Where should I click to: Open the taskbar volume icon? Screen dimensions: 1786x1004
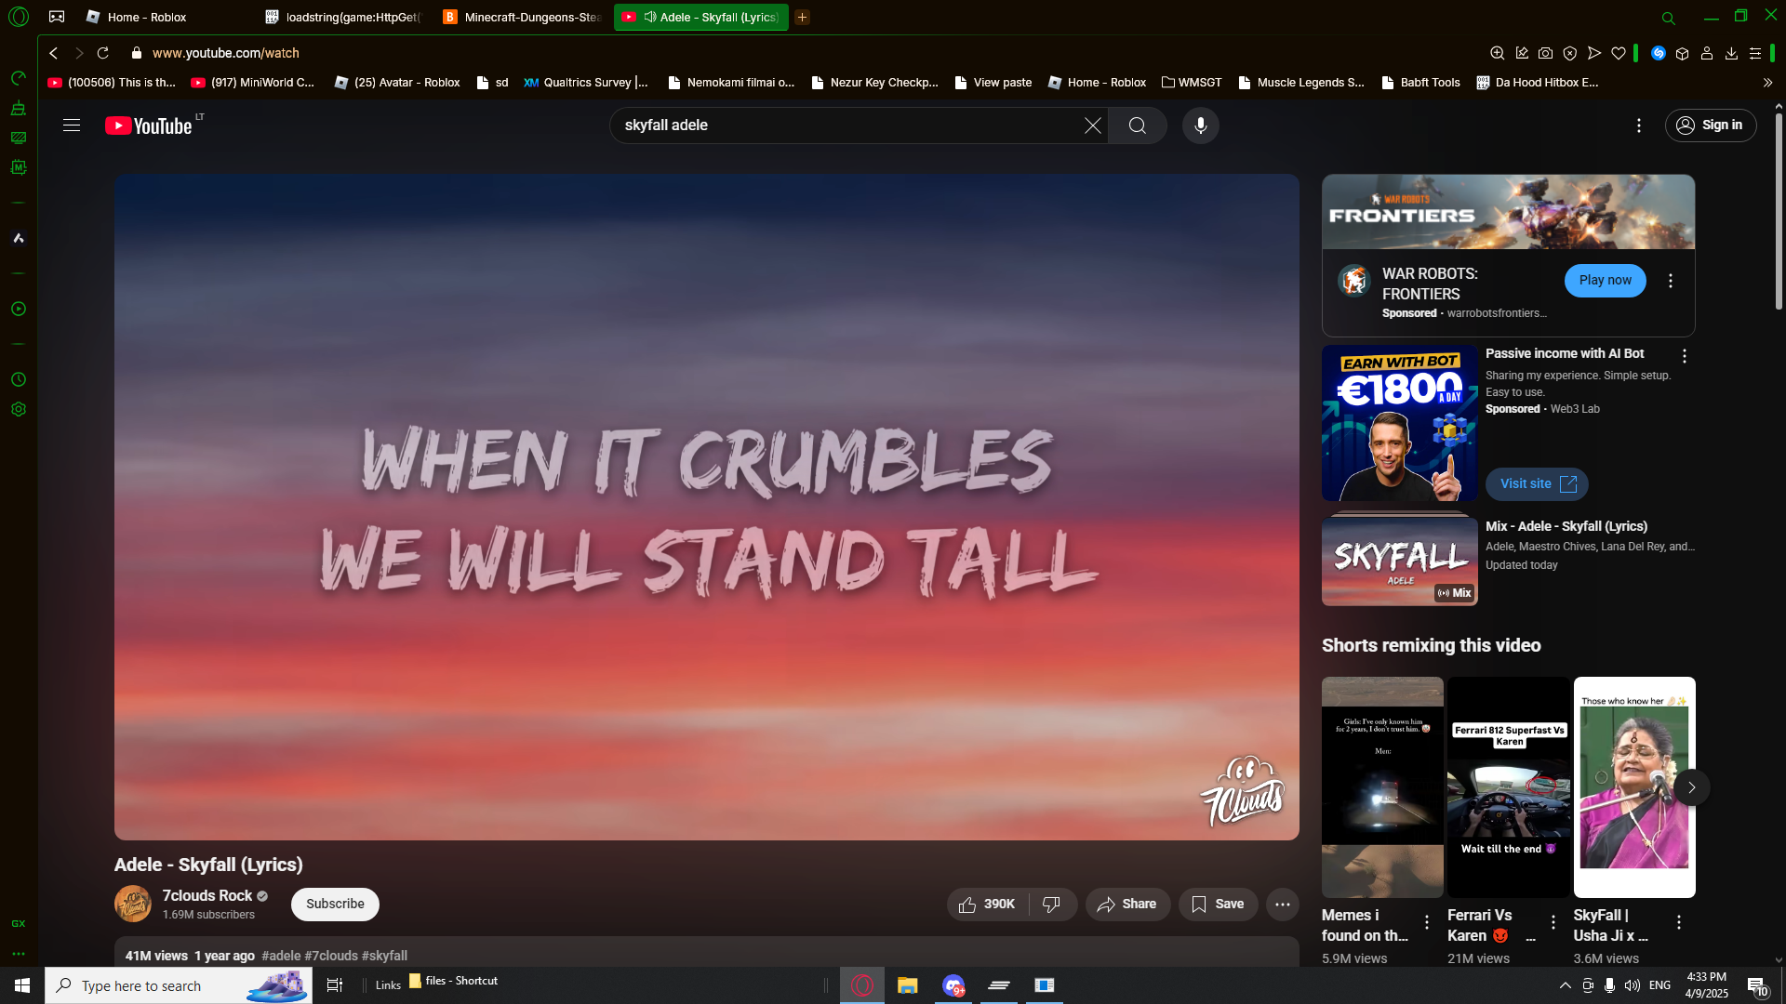[x=1633, y=985]
